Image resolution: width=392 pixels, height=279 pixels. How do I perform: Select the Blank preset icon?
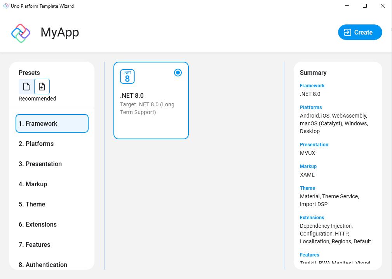(26, 87)
